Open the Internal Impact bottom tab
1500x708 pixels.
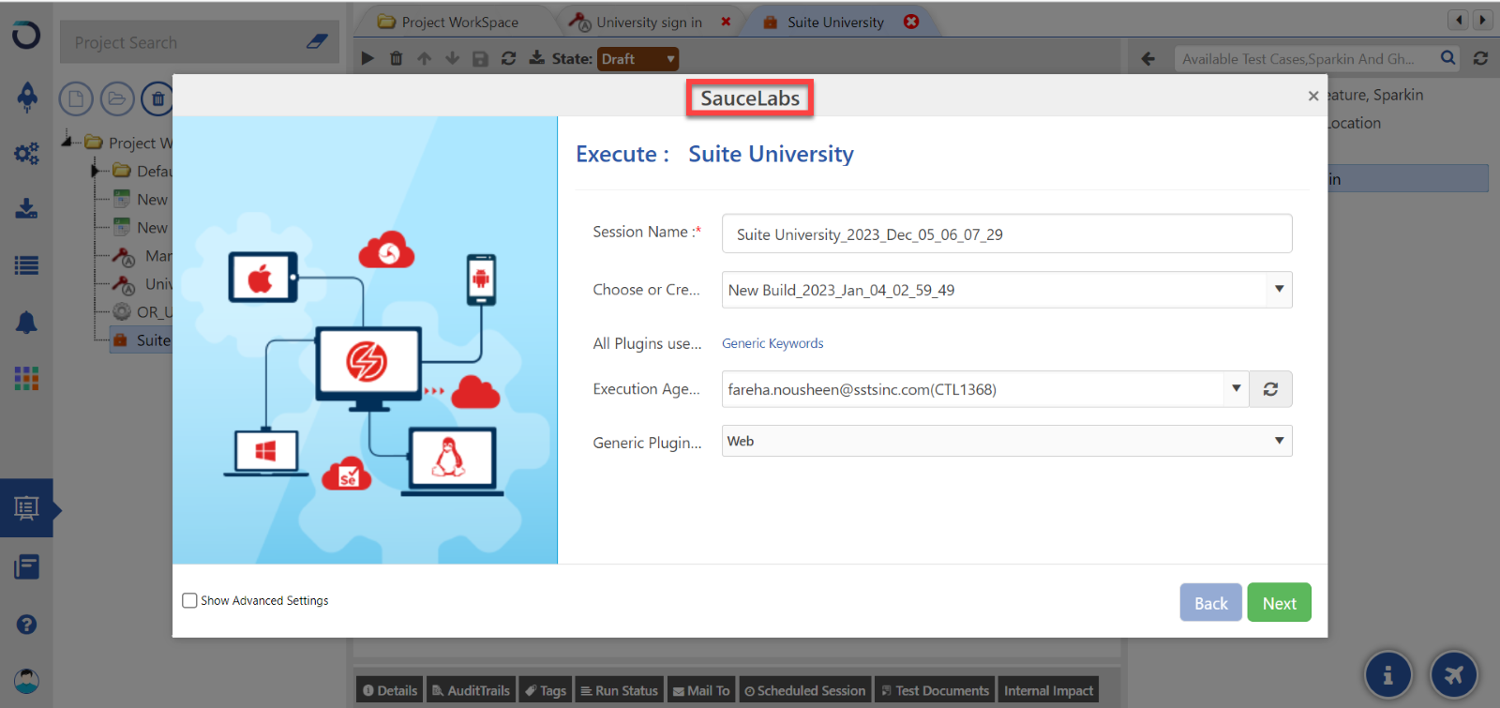tap(1048, 690)
